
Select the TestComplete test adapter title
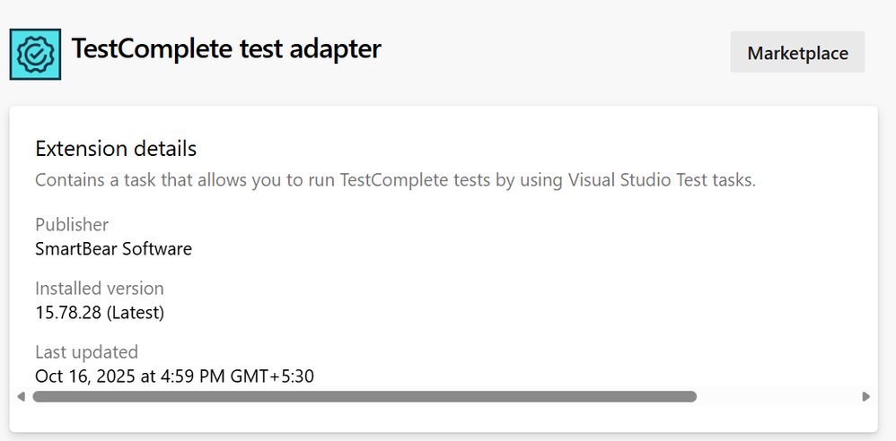226,49
